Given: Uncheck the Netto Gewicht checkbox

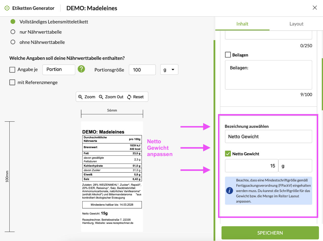Looking at the screenshot, I should click(x=228, y=154).
